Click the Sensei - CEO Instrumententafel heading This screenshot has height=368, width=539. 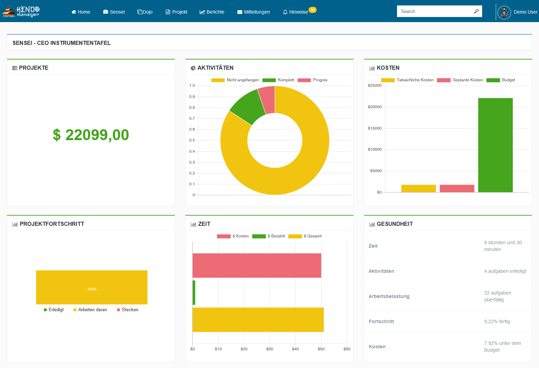(62, 43)
